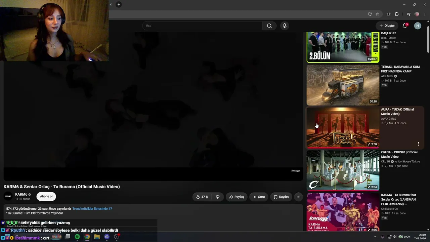Screen dimensions: 430x242
Task: Open the media control icon in Chrome toolbar
Action: point(408,14)
